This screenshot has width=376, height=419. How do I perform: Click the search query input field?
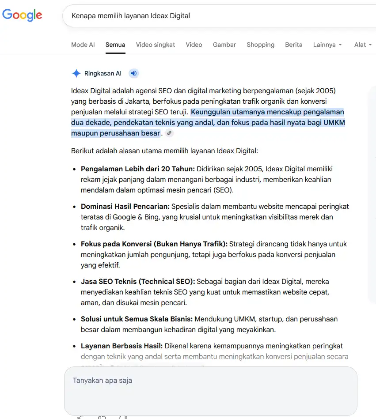(x=219, y=16)
